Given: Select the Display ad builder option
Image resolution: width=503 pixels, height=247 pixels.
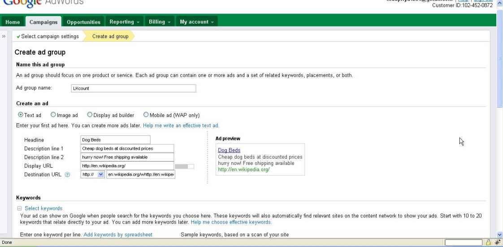Looking at the screenshot, I should click(90, 115).
